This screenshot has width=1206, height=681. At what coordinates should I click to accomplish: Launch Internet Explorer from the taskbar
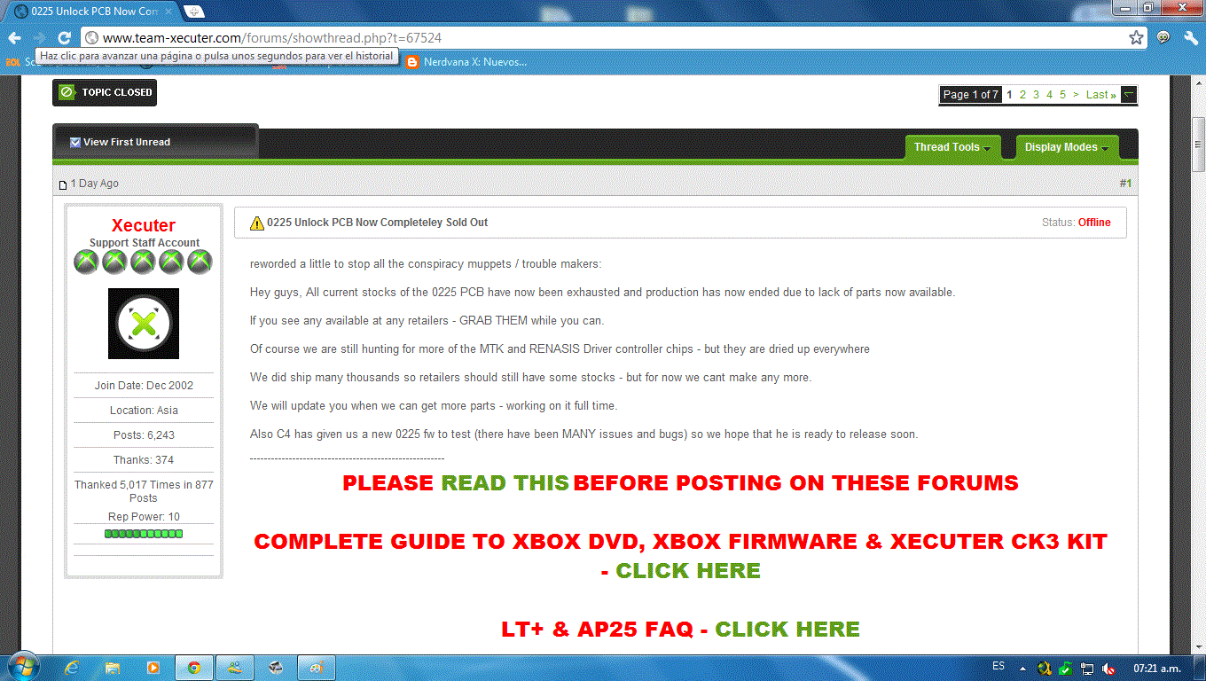tap(73, 668)
